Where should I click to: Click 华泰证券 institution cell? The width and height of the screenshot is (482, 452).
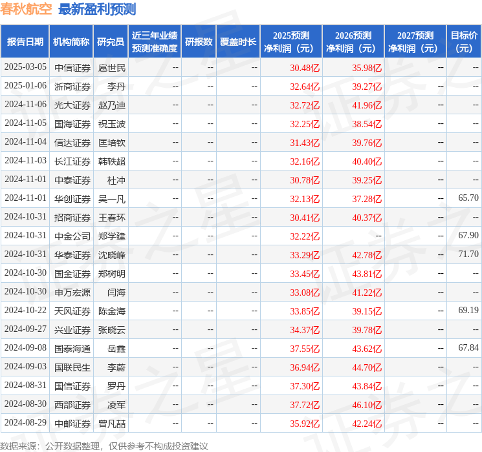pyautogui.click(x=72, y=255)
